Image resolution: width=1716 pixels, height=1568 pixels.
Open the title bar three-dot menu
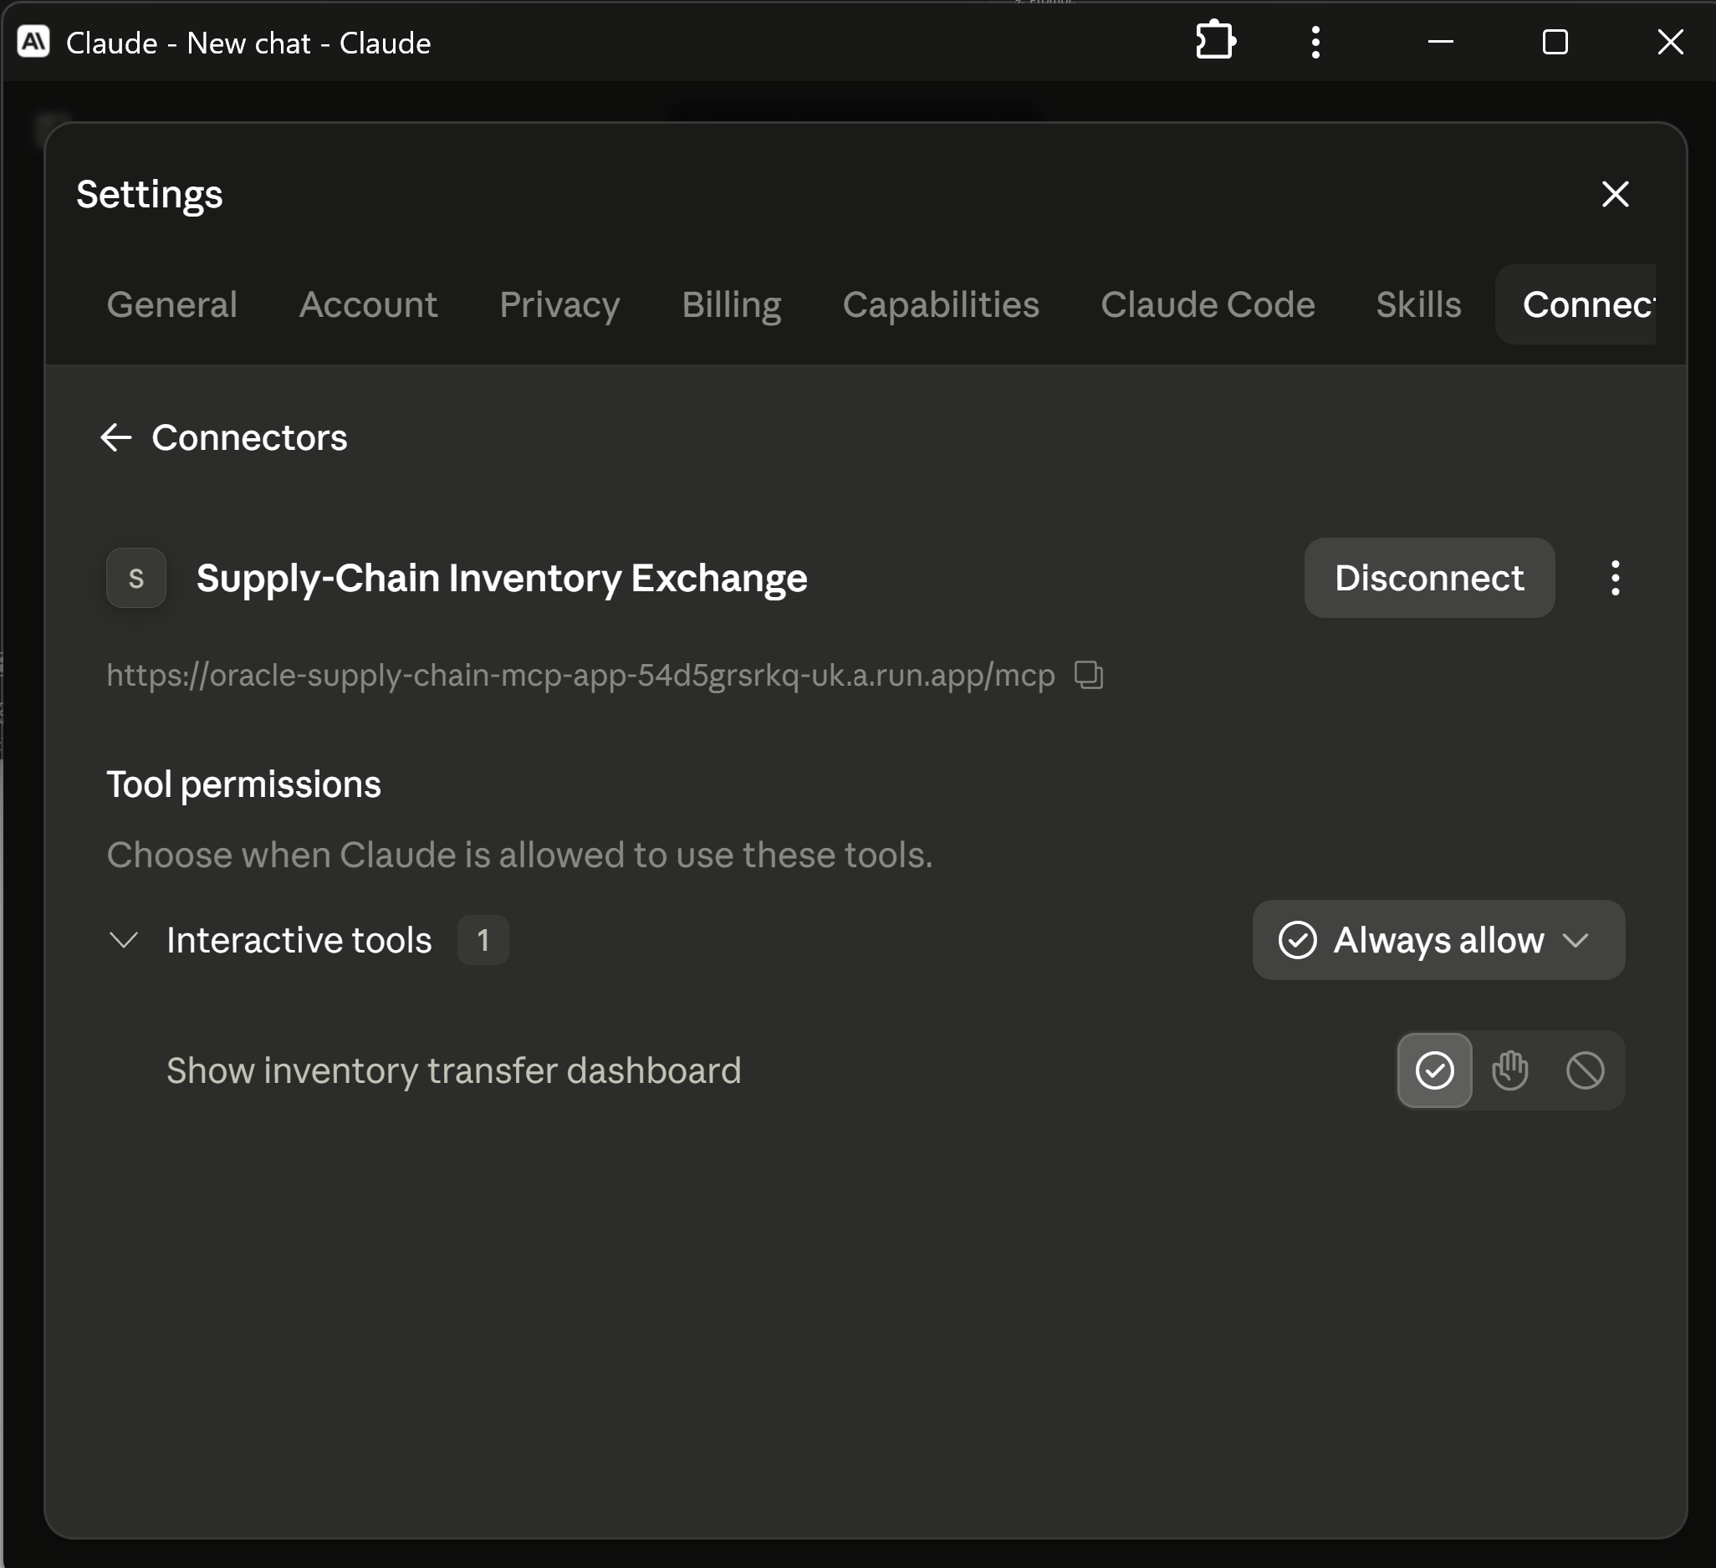(x=1315, y=42)
